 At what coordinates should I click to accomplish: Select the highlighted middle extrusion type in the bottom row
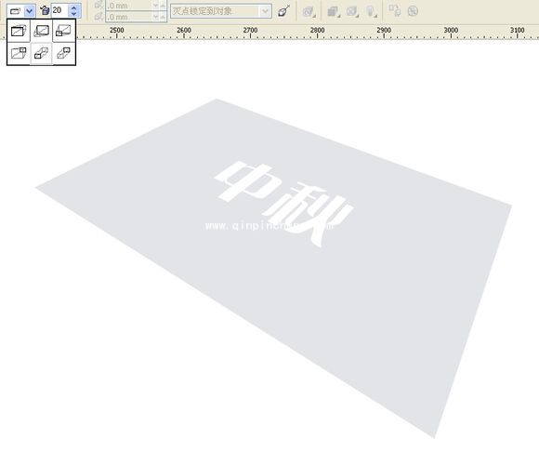tap(41, 53)
